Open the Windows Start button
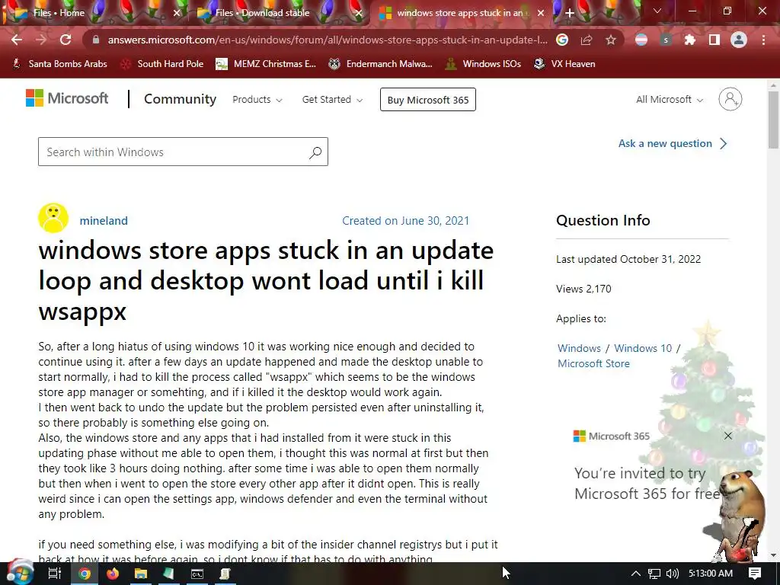Image resolution: width=780 pixels, height=585 pixels. pyautogui.click(x=21, y=574)
